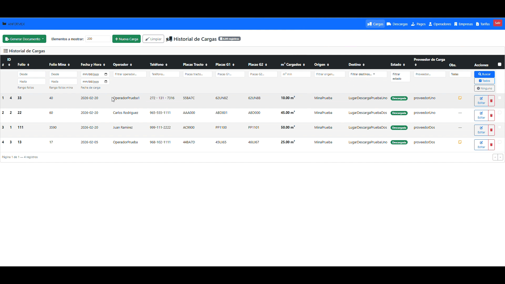Sort table by Operador column arrows
Screen dimensions: 505x284
(131, 65)
